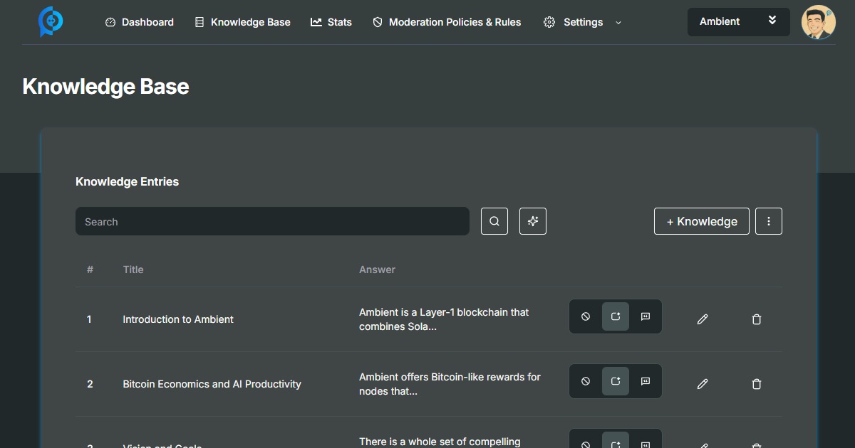The width and height of the screenshot is (855, 448).
Task: Click pencil icon for Bitcoin Economics entry
Action: (x=703, y=384)
